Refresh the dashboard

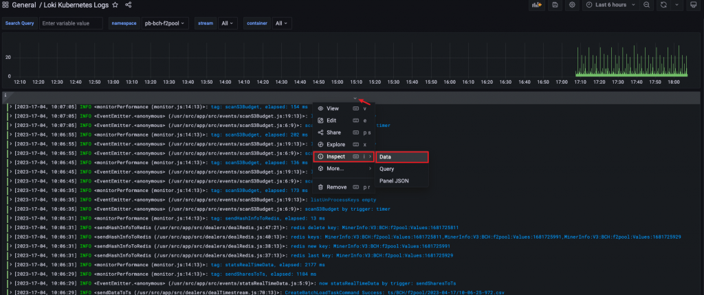[663, 5]
